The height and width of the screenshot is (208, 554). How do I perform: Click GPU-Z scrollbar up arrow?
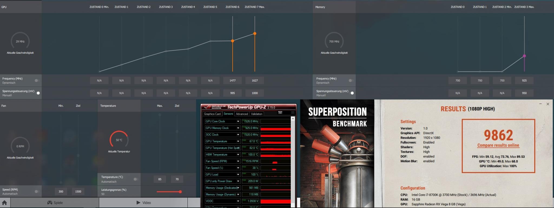[x=293, y=119]
